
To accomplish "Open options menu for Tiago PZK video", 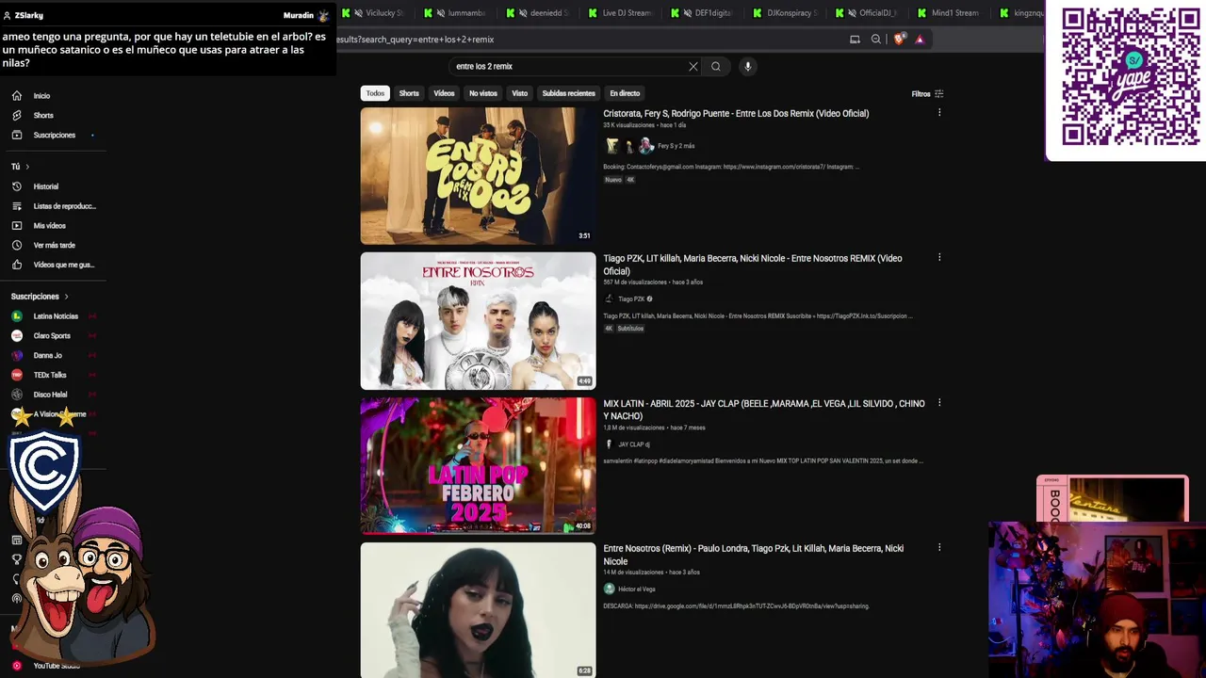I will tap(938, 258).
